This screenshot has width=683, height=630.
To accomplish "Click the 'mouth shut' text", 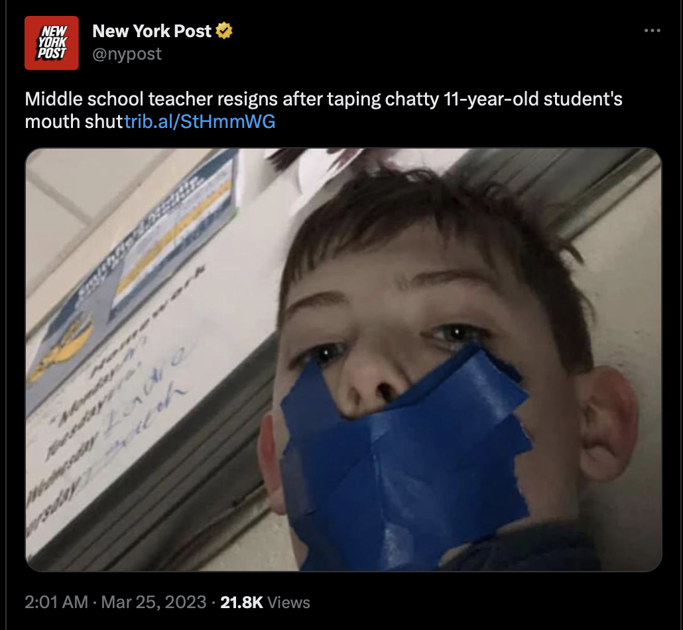I will 74,121.
